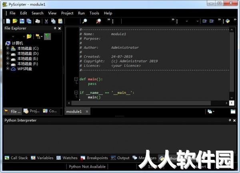
Task: Open Find with magnifier icon
Action: coord(84,21)
